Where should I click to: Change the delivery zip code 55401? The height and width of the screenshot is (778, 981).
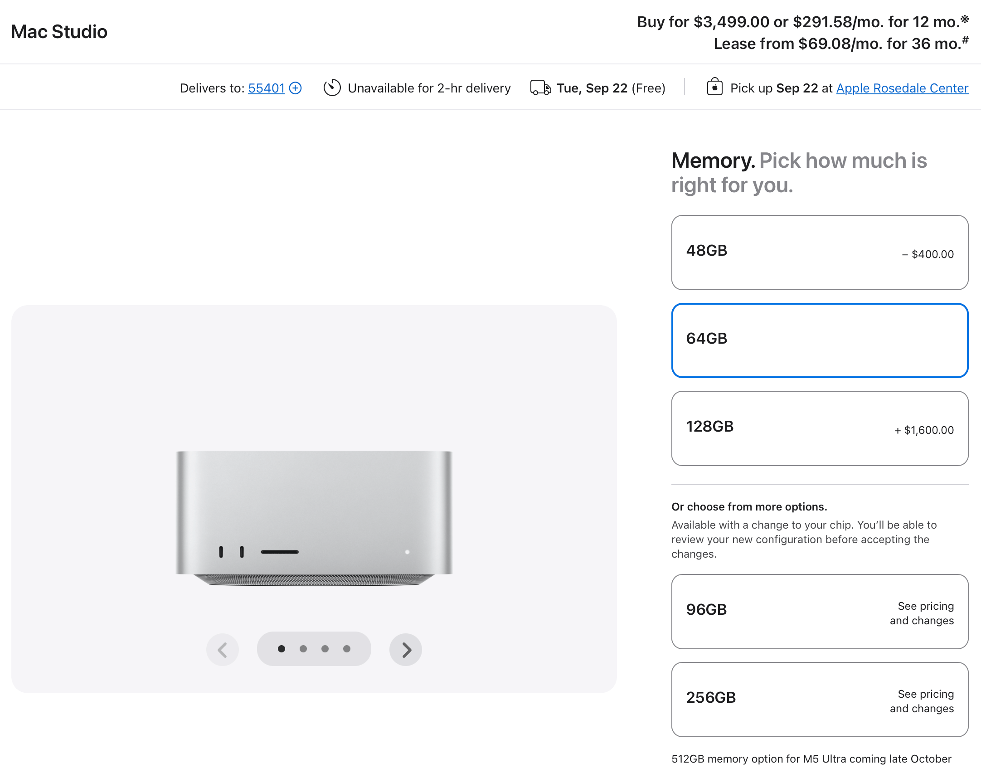[x=266, y=88]
